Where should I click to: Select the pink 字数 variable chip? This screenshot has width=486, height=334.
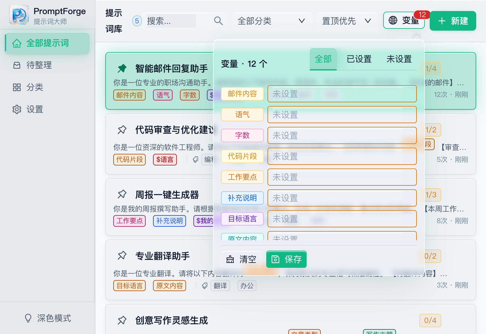tap(242, 135)
